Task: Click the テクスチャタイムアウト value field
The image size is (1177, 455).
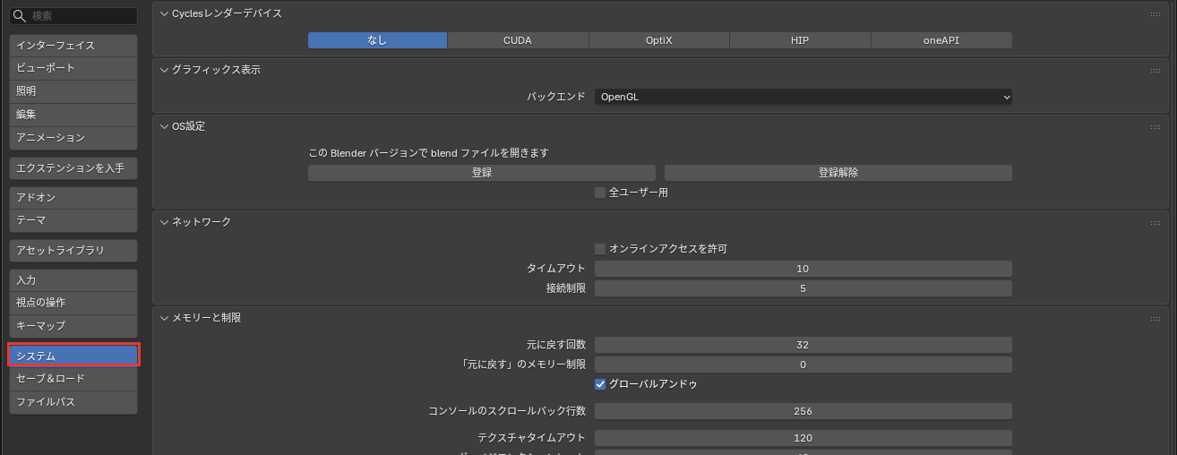Action: click(803, 438)
